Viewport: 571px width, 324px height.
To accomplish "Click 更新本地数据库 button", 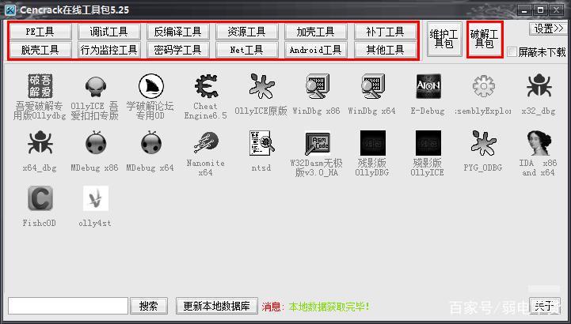I will point(217,306).
